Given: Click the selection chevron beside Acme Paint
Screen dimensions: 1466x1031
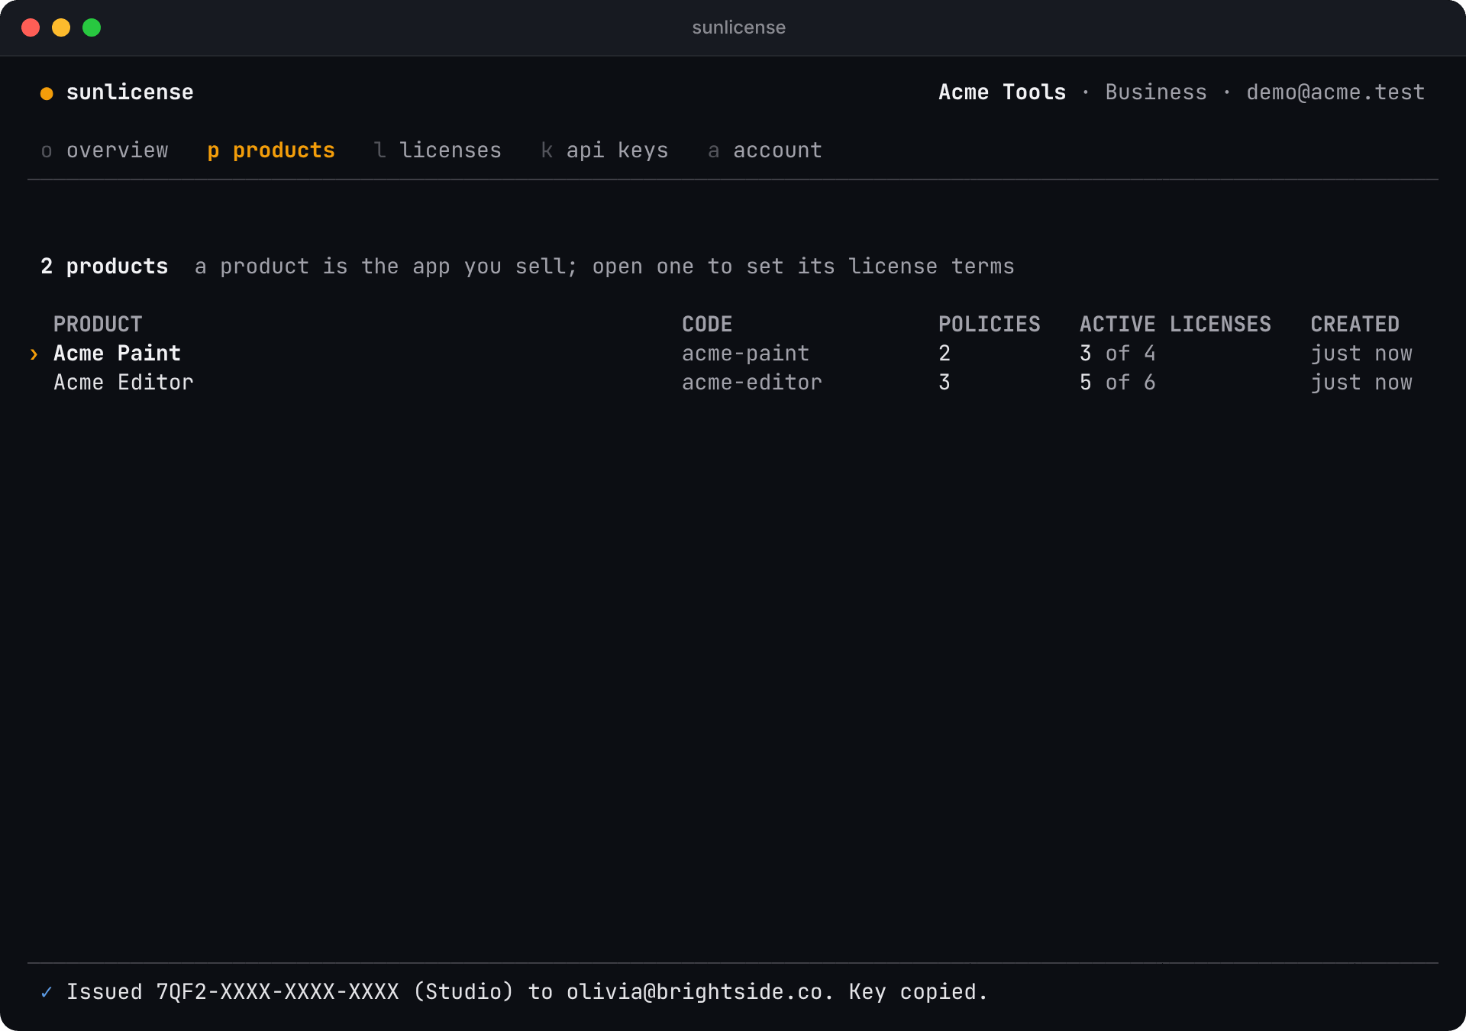Looking at the screenshot, I should pyautogui.click(x=34, y=354).
